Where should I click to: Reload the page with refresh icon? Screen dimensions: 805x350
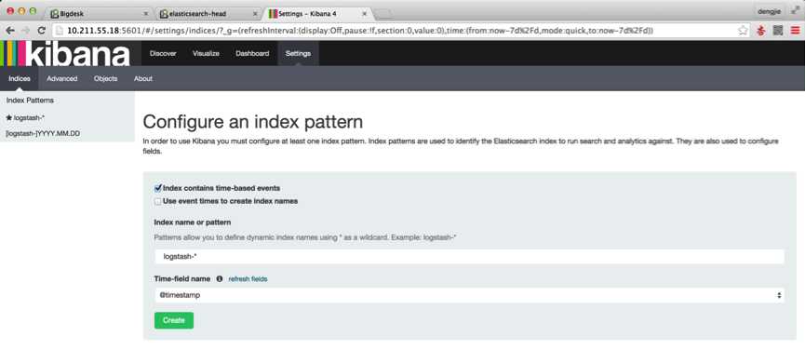coord(42,31)
